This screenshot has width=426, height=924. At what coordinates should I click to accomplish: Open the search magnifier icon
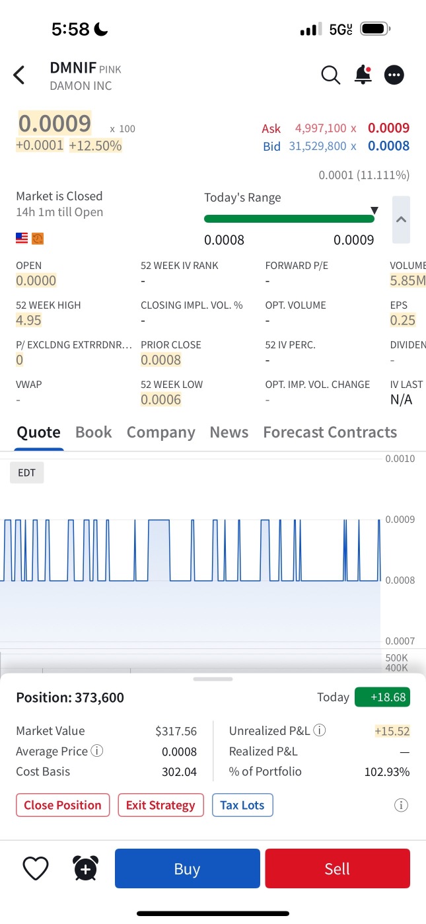point(331,75)
